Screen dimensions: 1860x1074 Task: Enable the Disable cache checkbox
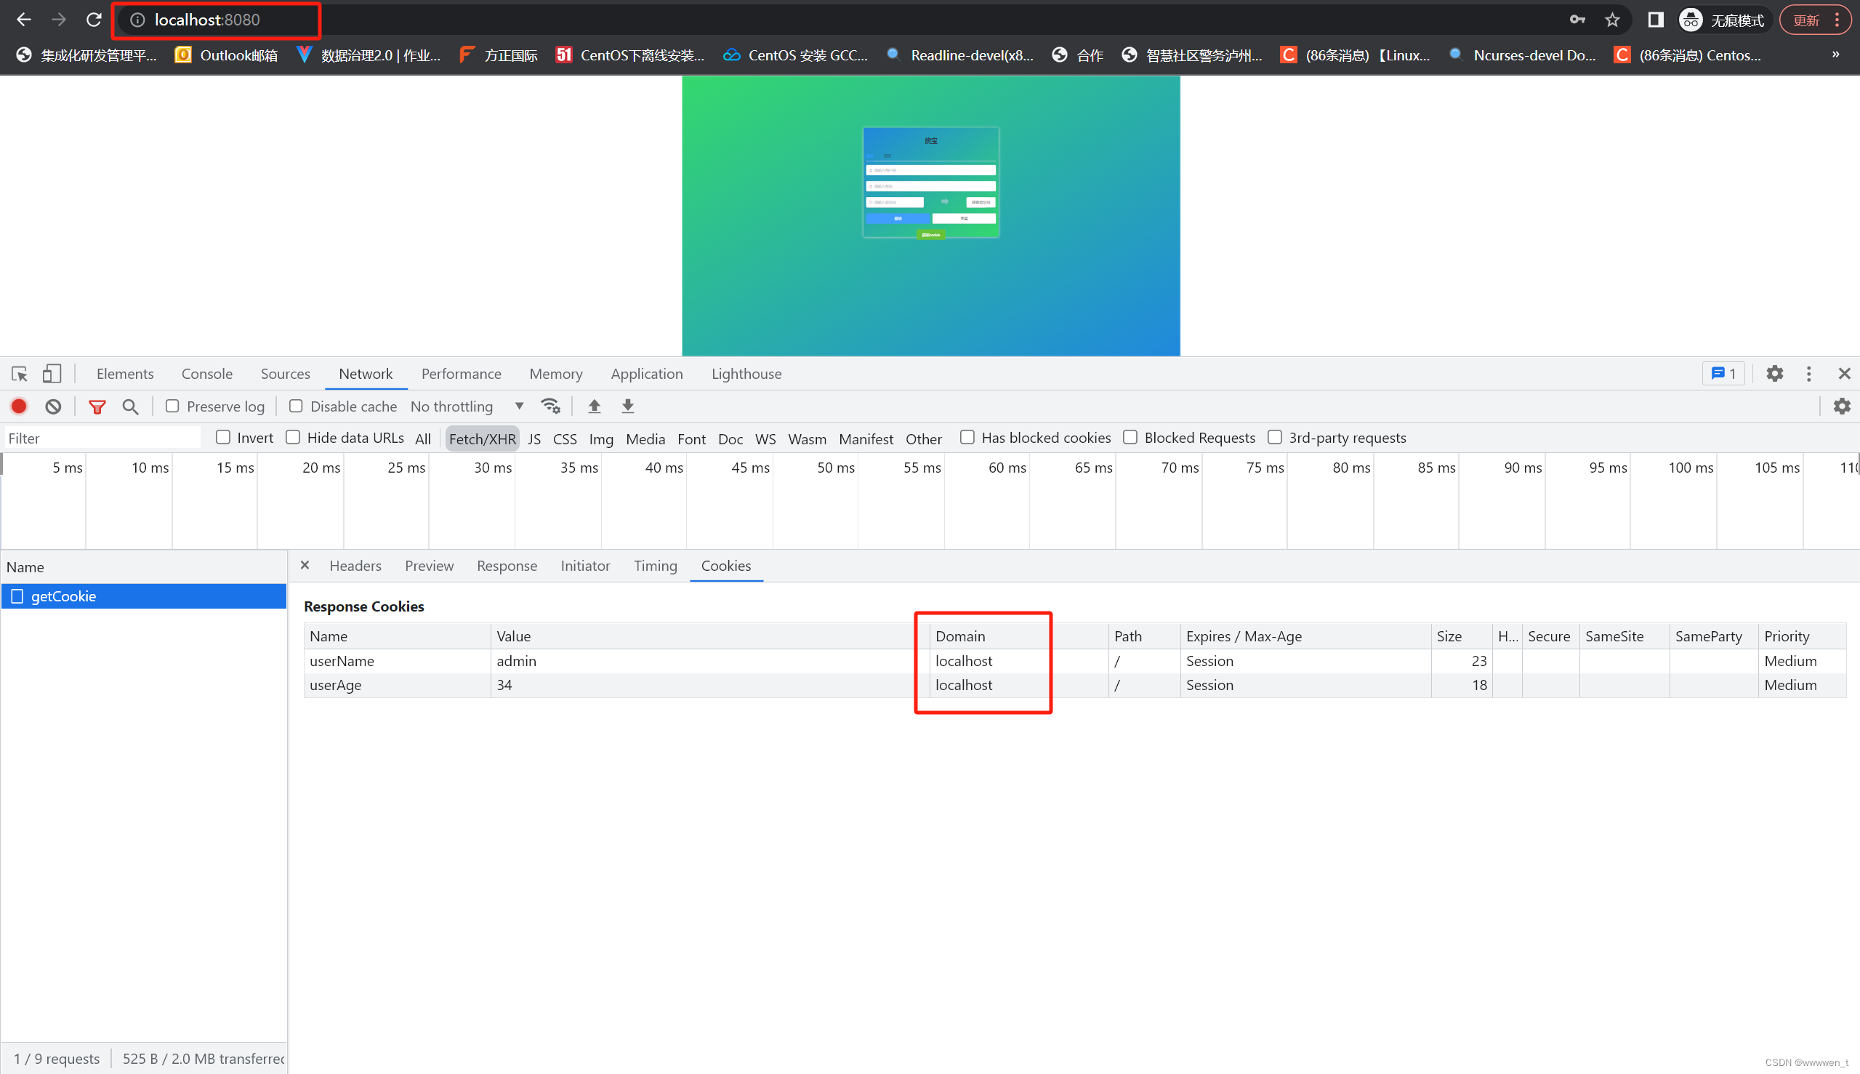(296, 406)
